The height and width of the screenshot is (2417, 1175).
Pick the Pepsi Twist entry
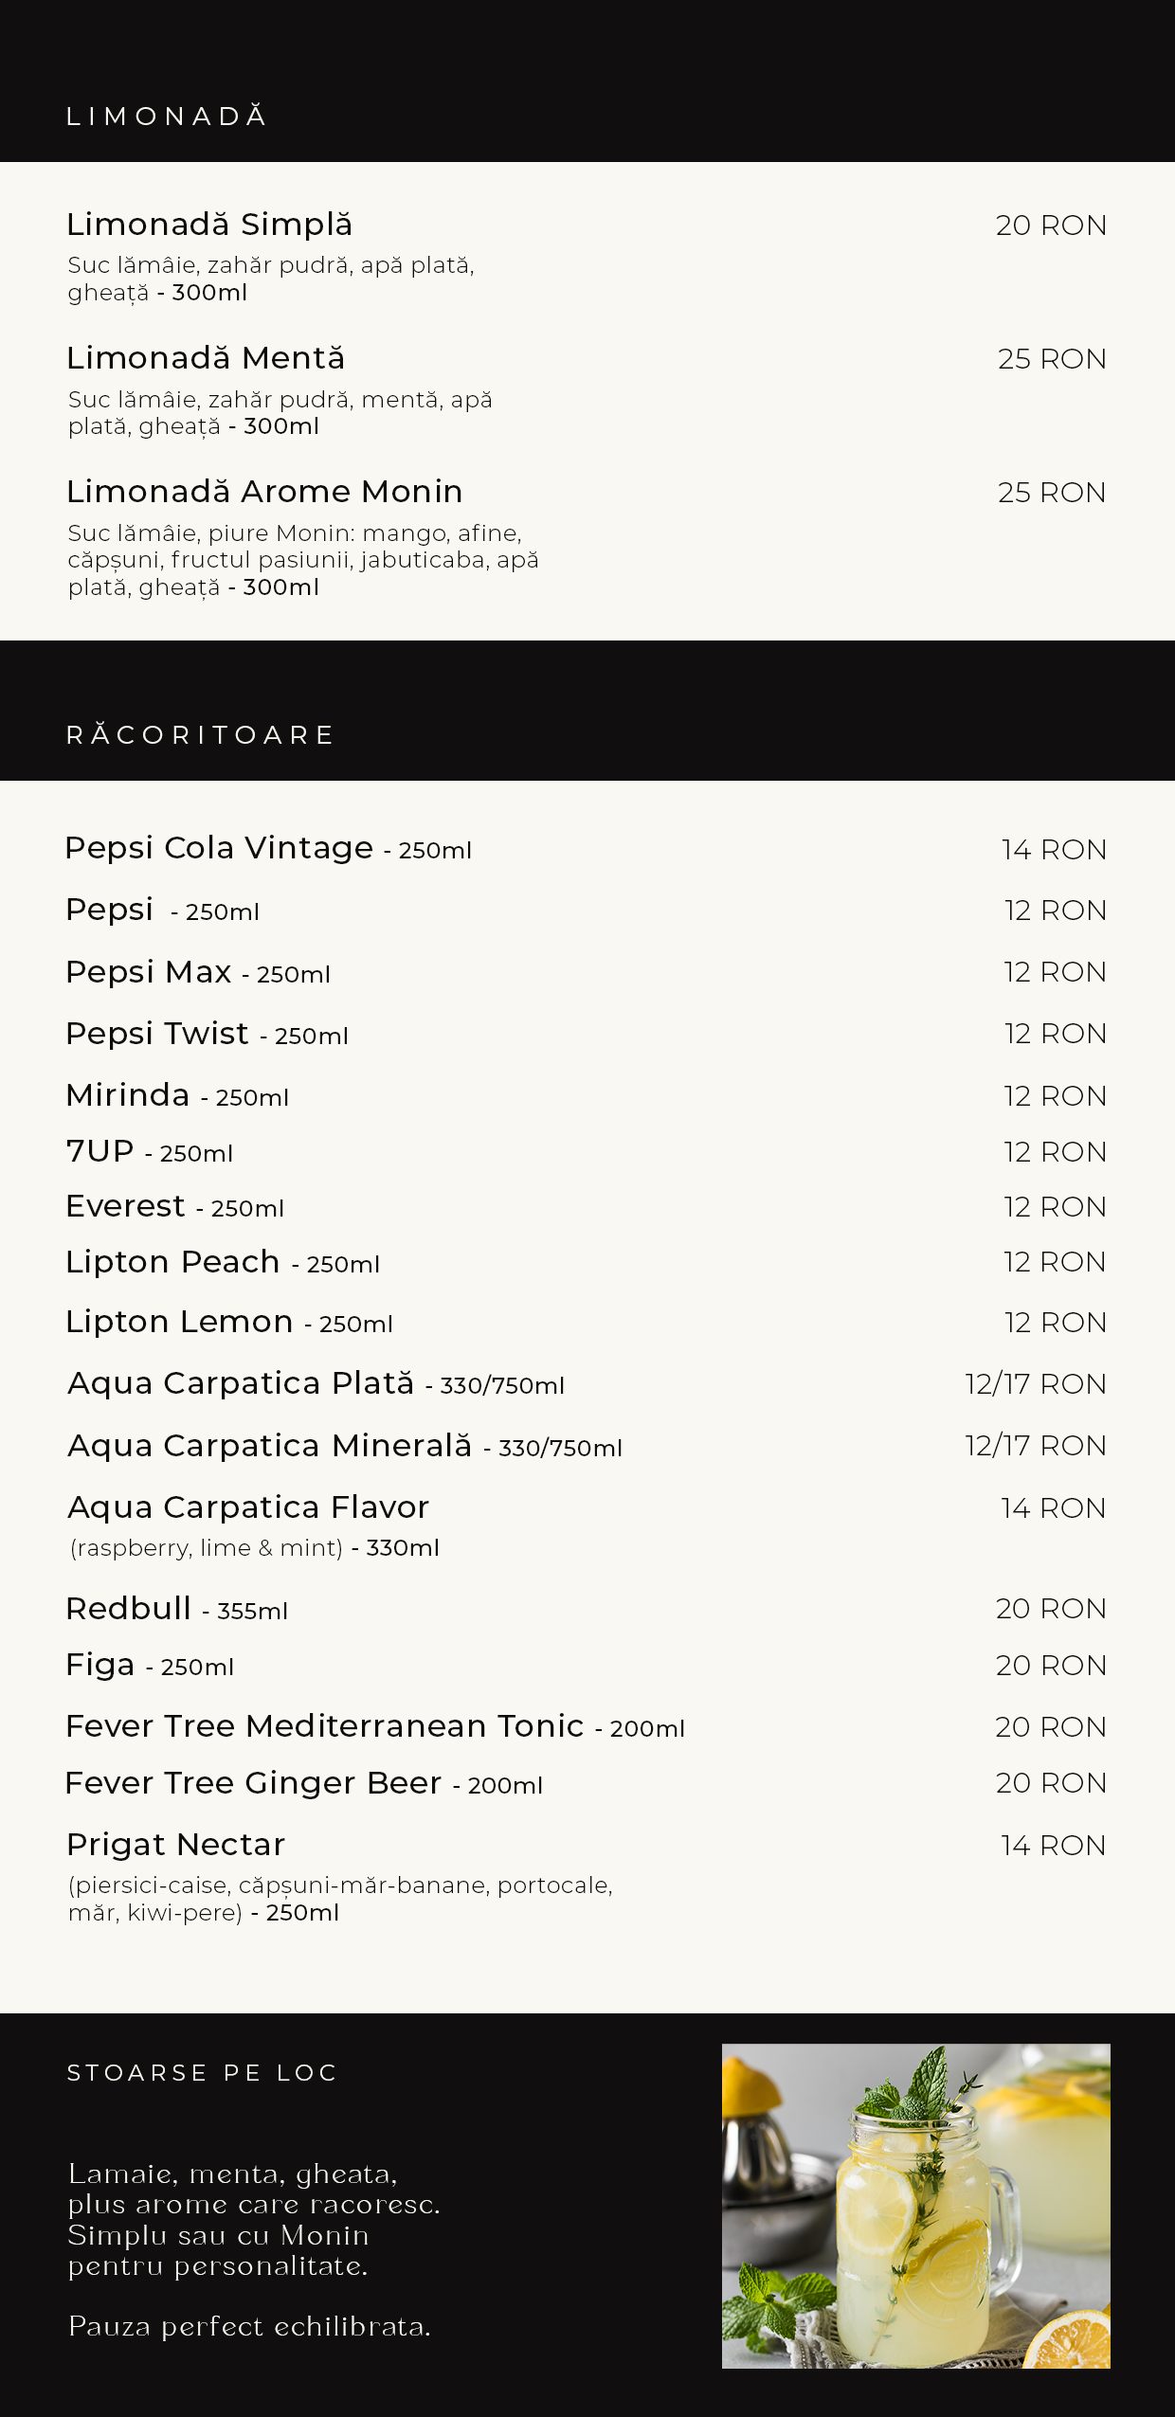(x=157, y=1034)
